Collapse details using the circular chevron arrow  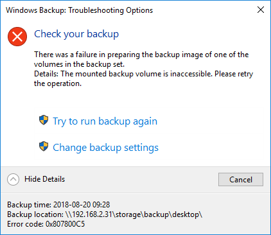click(13, 179)
